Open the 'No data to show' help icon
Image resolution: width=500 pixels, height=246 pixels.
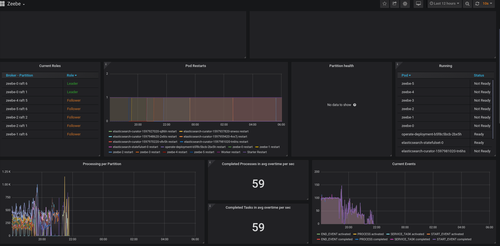point(354,105)
